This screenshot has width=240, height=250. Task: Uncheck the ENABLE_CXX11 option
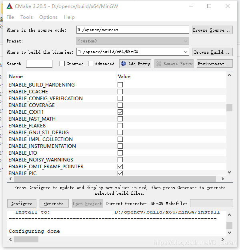coord(120,112)
